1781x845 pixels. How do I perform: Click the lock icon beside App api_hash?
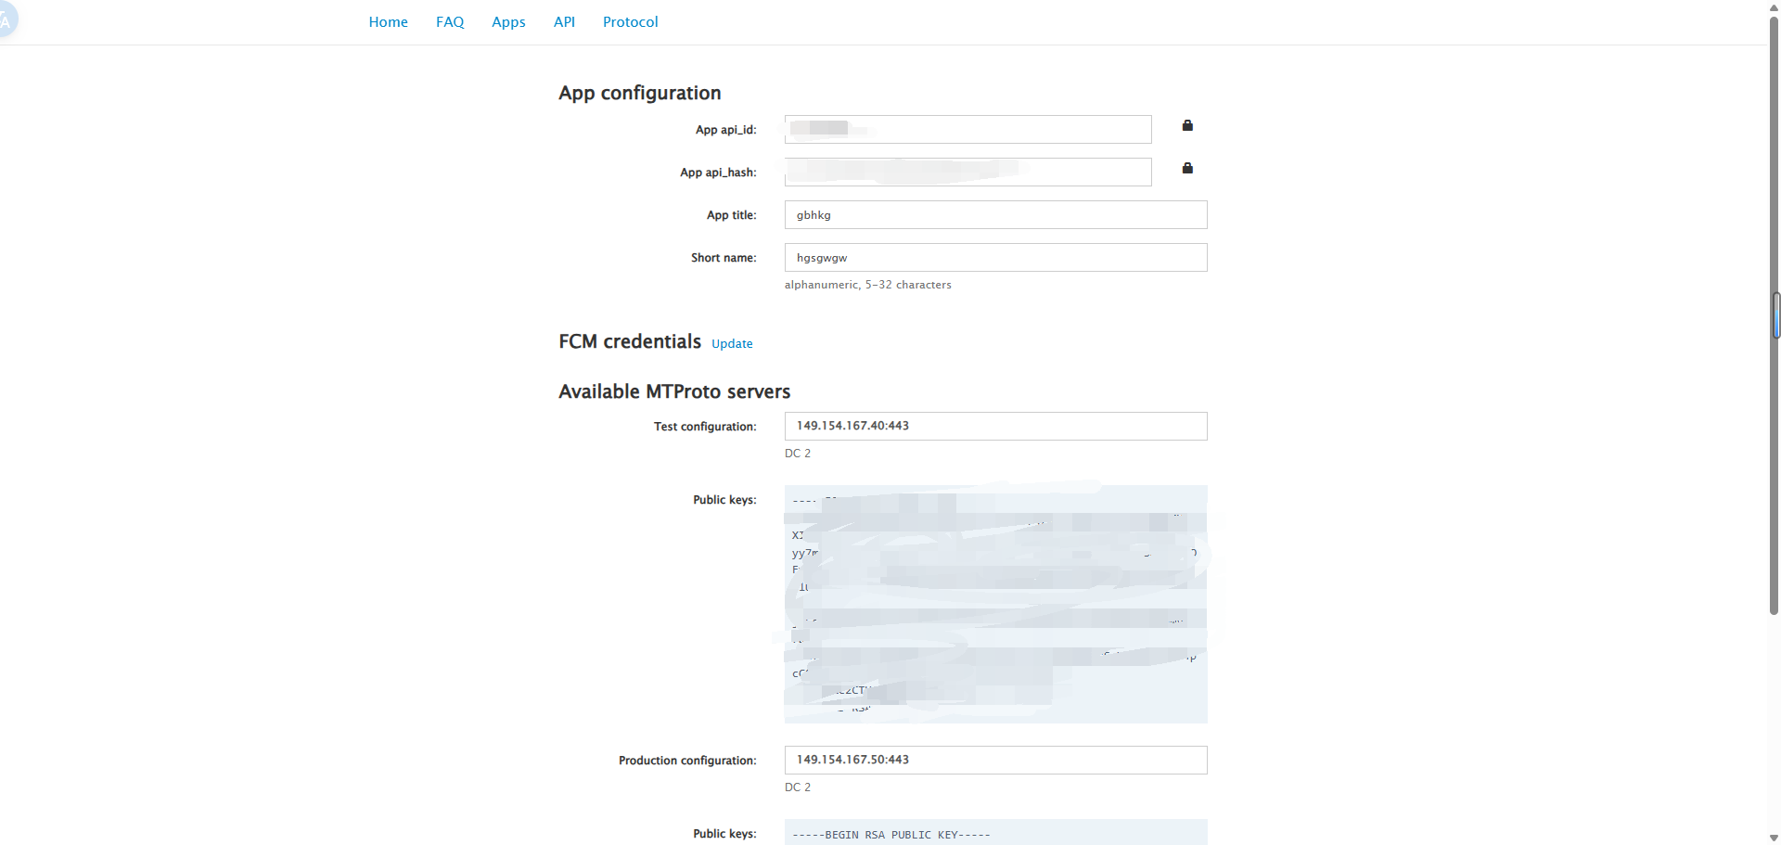point(1187,169)
